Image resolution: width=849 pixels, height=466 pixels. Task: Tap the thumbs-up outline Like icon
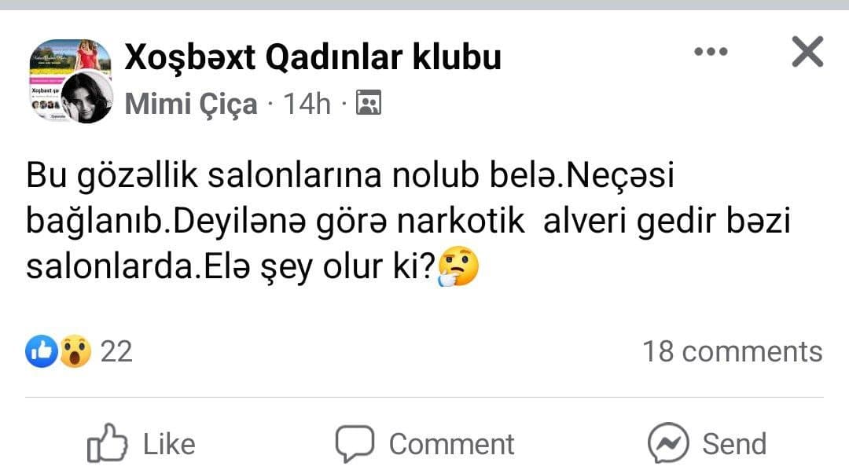[x=107, y=442]
